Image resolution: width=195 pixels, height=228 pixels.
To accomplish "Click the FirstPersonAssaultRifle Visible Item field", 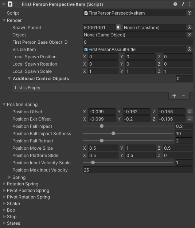I will click(134, 49).
